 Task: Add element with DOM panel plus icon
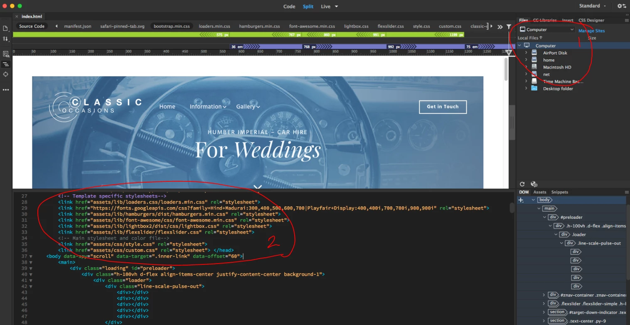[x=521, y=200]
